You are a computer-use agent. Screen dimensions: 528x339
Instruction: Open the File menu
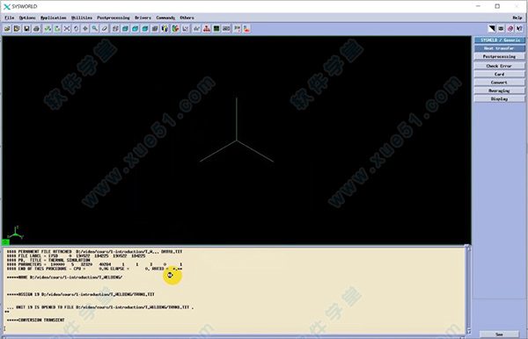pos(9,18)
